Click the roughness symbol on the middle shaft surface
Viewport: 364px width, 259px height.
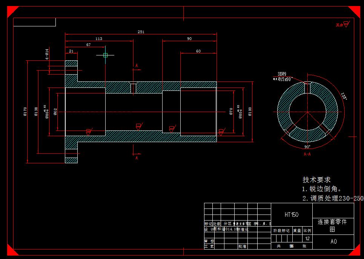tap(138, 125)
